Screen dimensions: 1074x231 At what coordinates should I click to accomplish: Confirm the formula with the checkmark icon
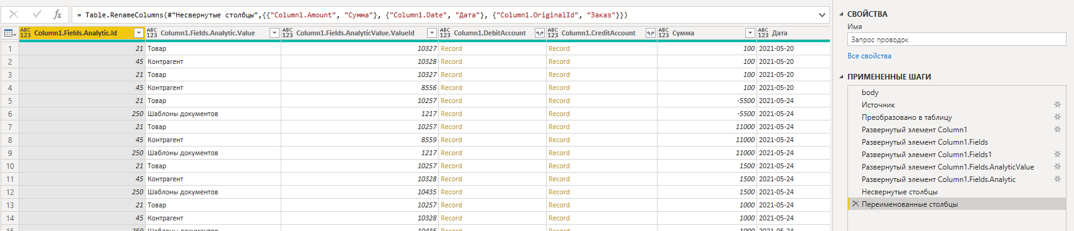[37, 14]
